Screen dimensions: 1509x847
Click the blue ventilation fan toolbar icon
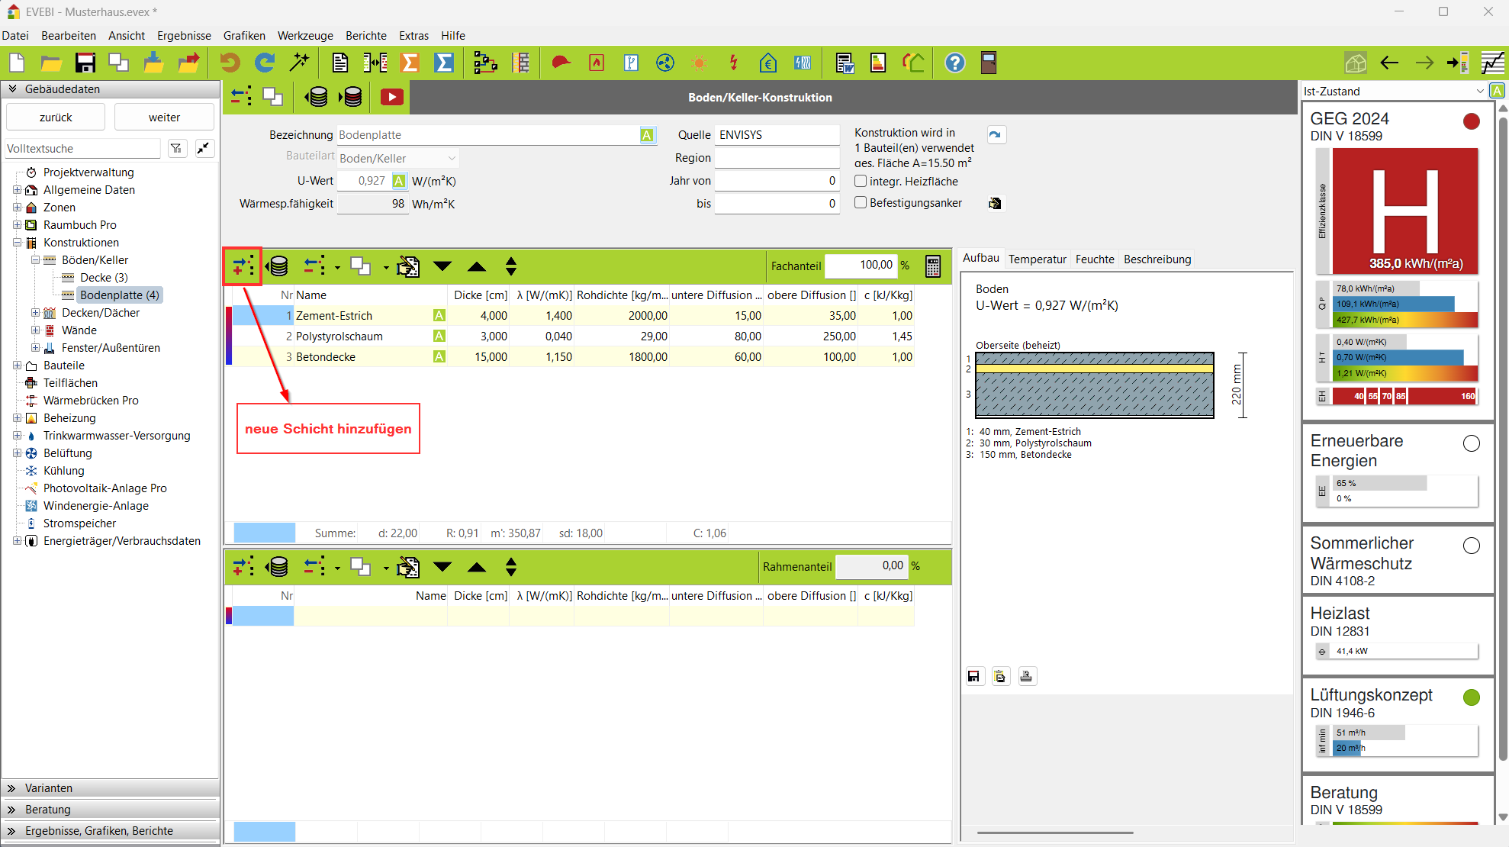click(665, 63)
